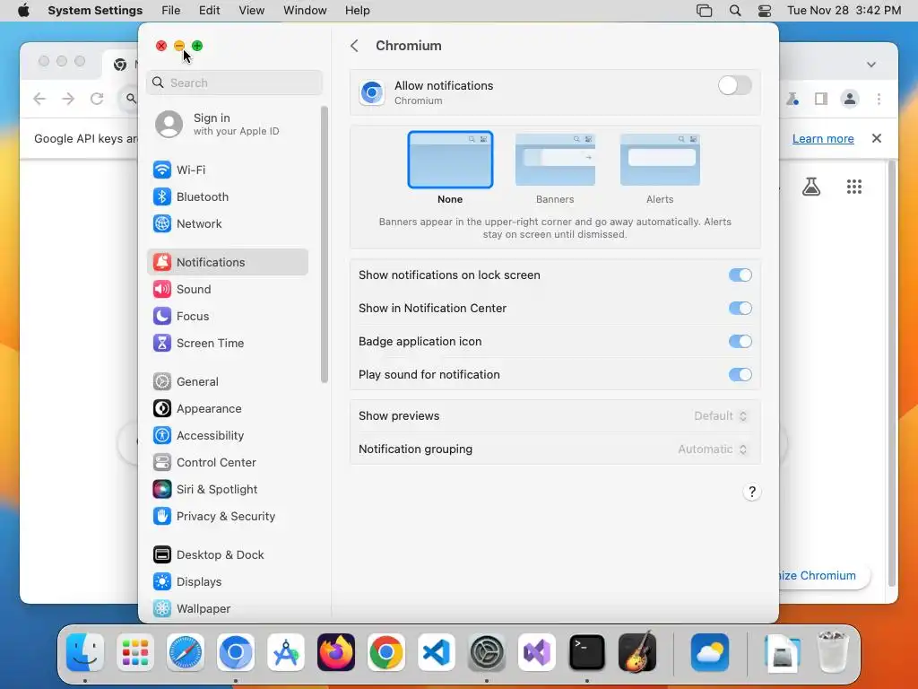Open the Apple menu
Viewport: 918px width, 689px height.
point(23,11)
